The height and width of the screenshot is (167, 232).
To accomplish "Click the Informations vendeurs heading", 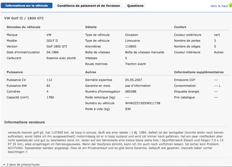I will click(24, 122).
